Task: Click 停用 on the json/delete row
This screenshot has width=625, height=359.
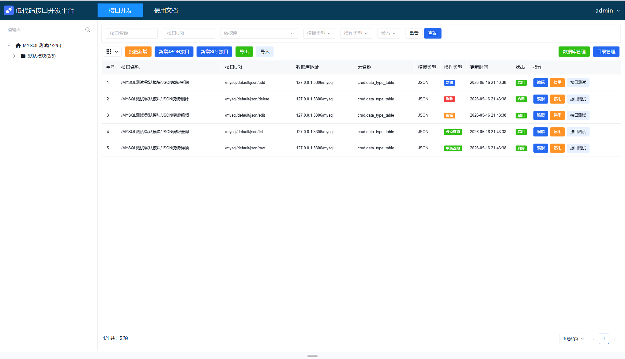Action: (x=557, y=99)
